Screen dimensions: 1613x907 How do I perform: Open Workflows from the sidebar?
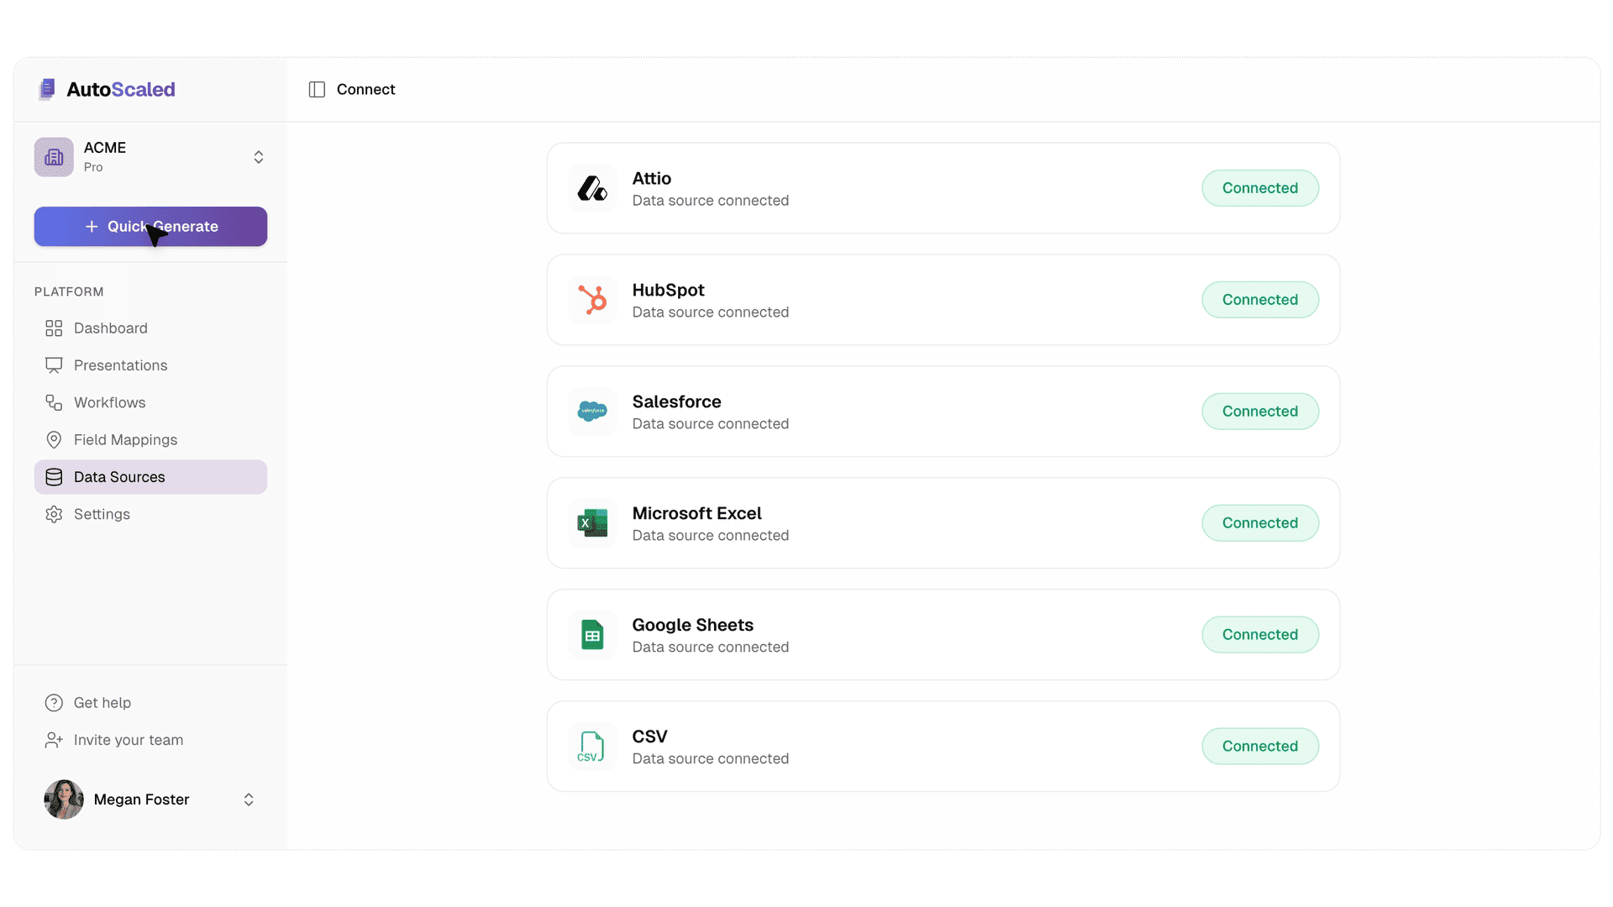click(109, 402)
